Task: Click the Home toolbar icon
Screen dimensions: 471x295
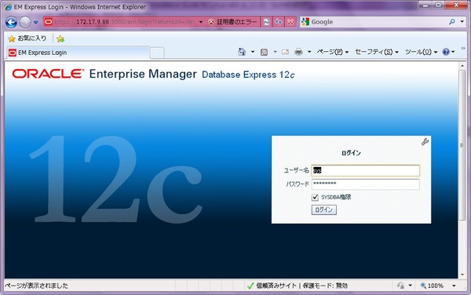Action: 242,52
